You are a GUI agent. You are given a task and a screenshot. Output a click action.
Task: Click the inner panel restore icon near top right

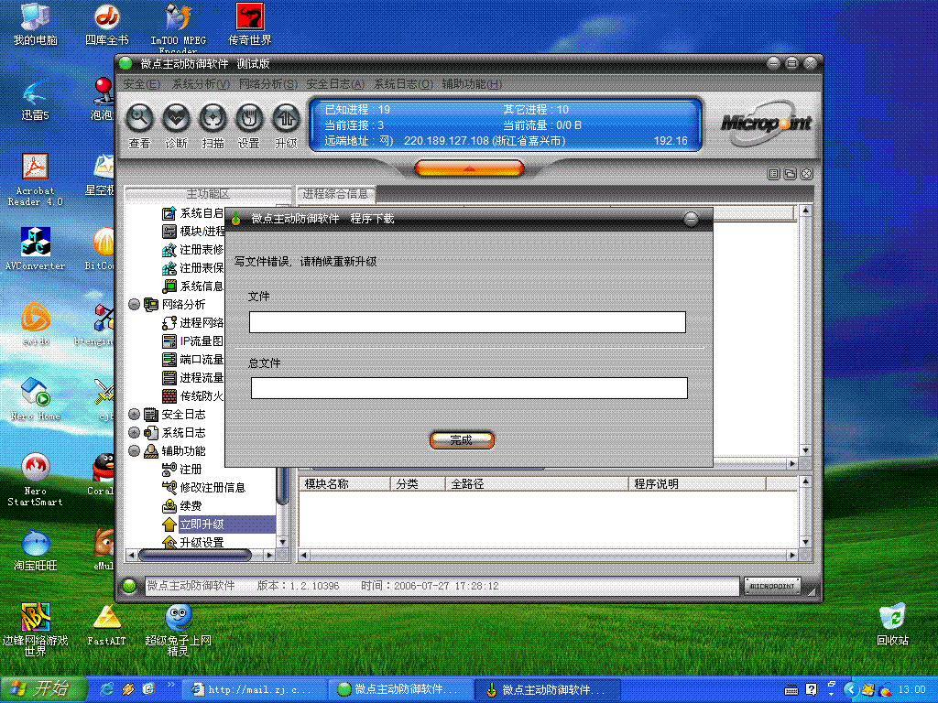coord(791,174)
